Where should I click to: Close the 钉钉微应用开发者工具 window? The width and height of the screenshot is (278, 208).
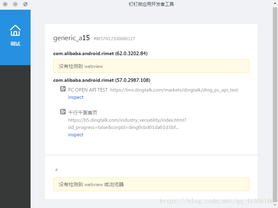click(5, 4)
